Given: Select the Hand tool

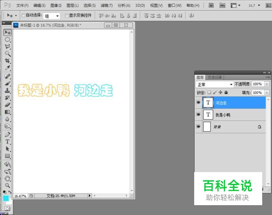Looking at the screenshot, I should tap(7, 178).
